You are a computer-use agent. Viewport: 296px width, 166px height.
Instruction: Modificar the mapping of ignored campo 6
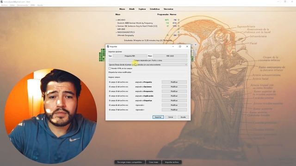pyautogui.click(x=174, y=105)
